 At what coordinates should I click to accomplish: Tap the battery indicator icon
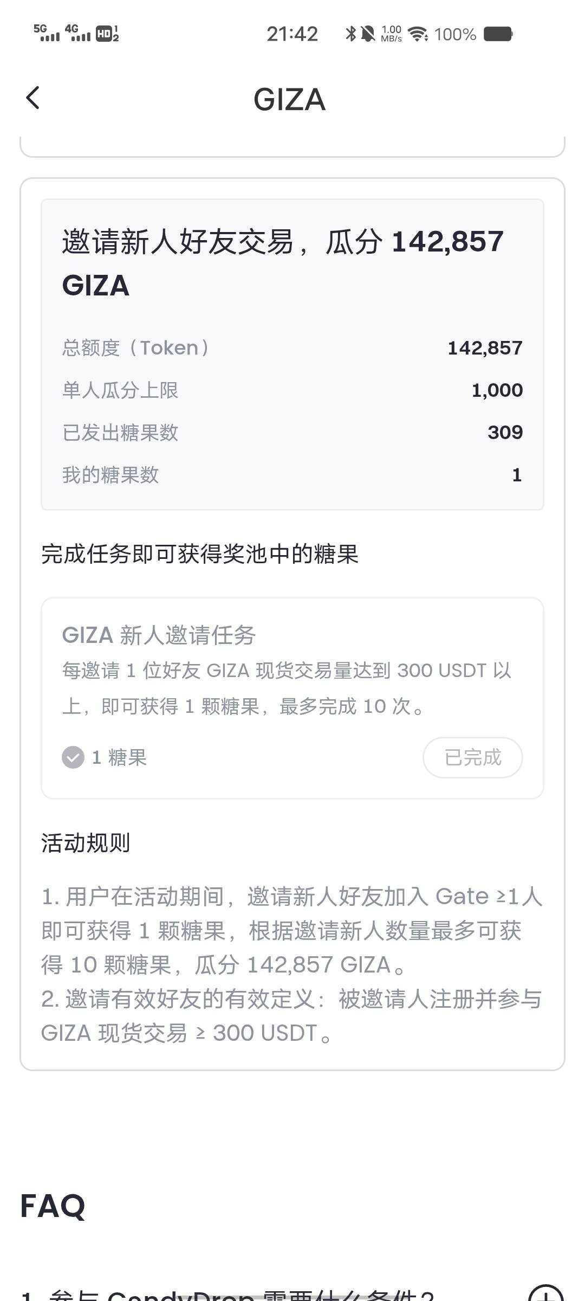pos(498,34)
